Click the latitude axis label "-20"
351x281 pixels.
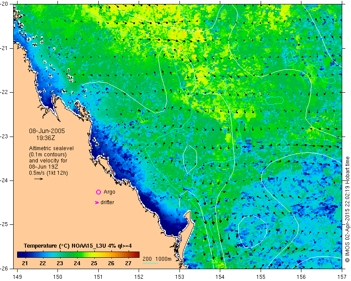[4, 4]
